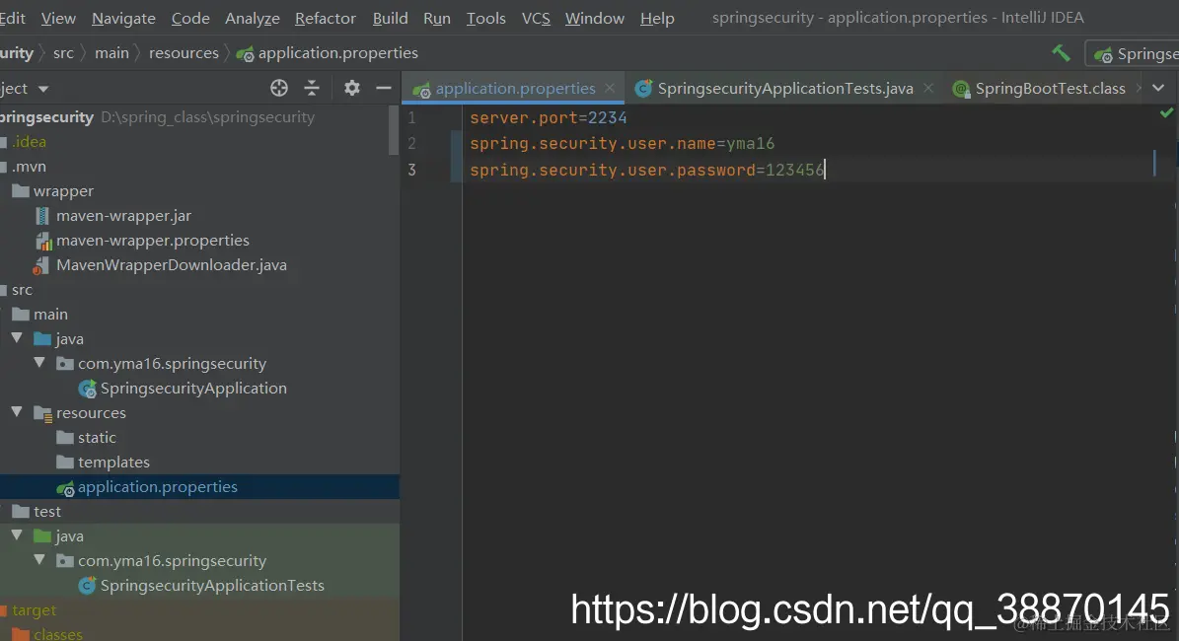1179x641 pixels.
Task: Select maven-wrapper.properties file
Action: (x=153, y=241)
